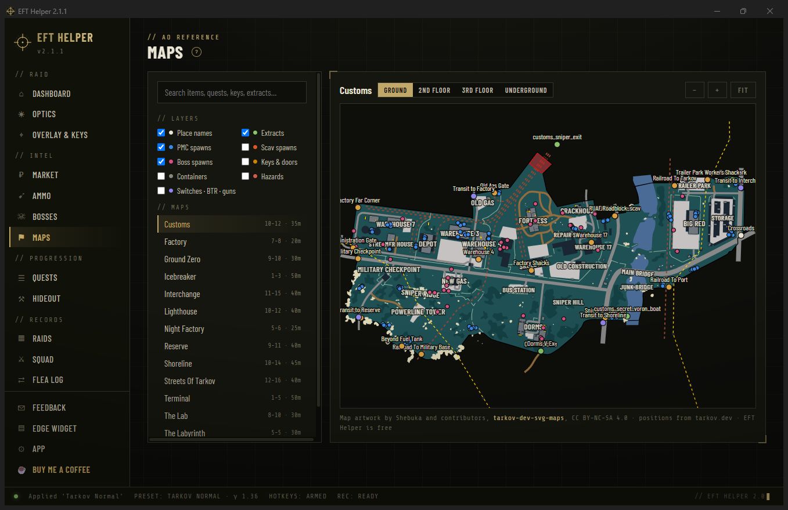Click 'HOTKEYS: ARMED' status text
Screen dimensions: 788x510
click(x=298, y=496)
